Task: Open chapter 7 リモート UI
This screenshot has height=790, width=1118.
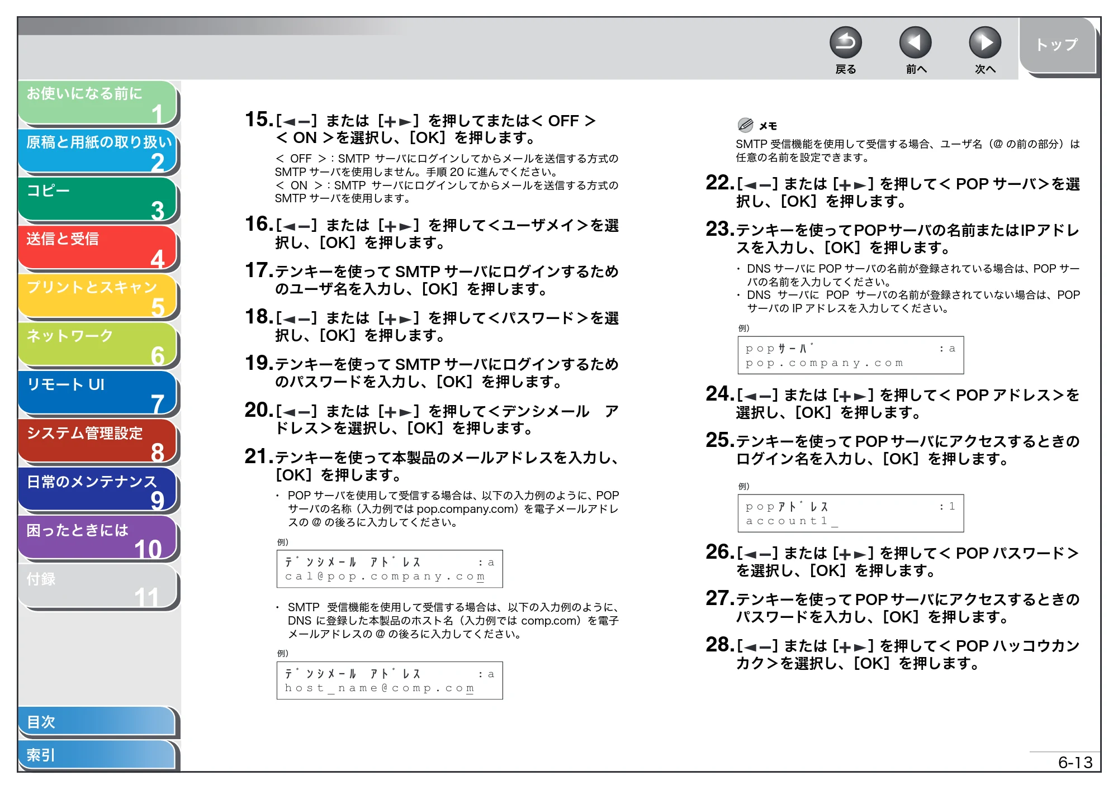Action: point(98,393)
